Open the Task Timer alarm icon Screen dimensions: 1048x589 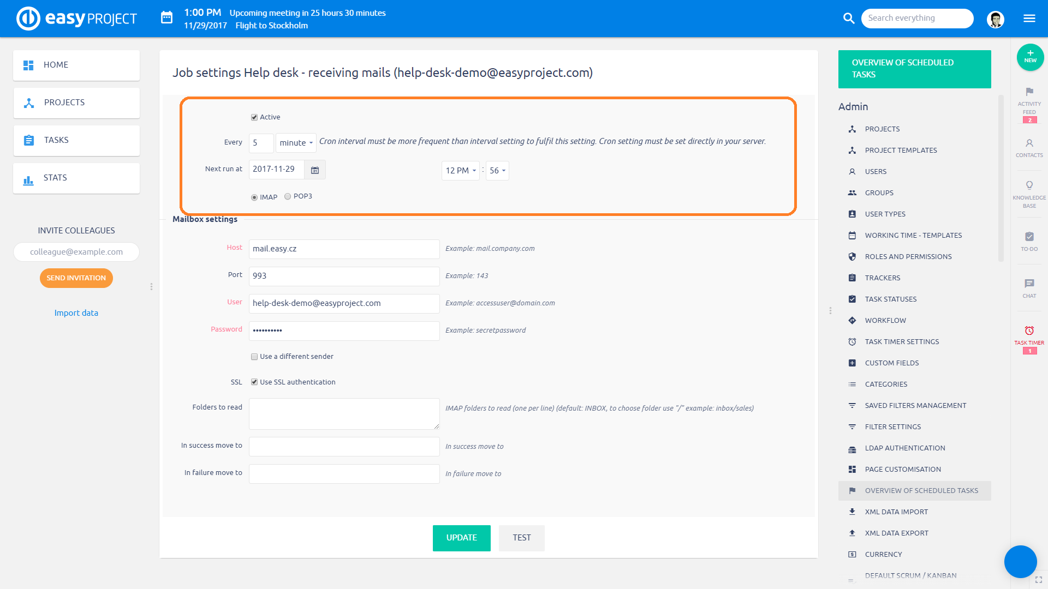click(1029, 330)
